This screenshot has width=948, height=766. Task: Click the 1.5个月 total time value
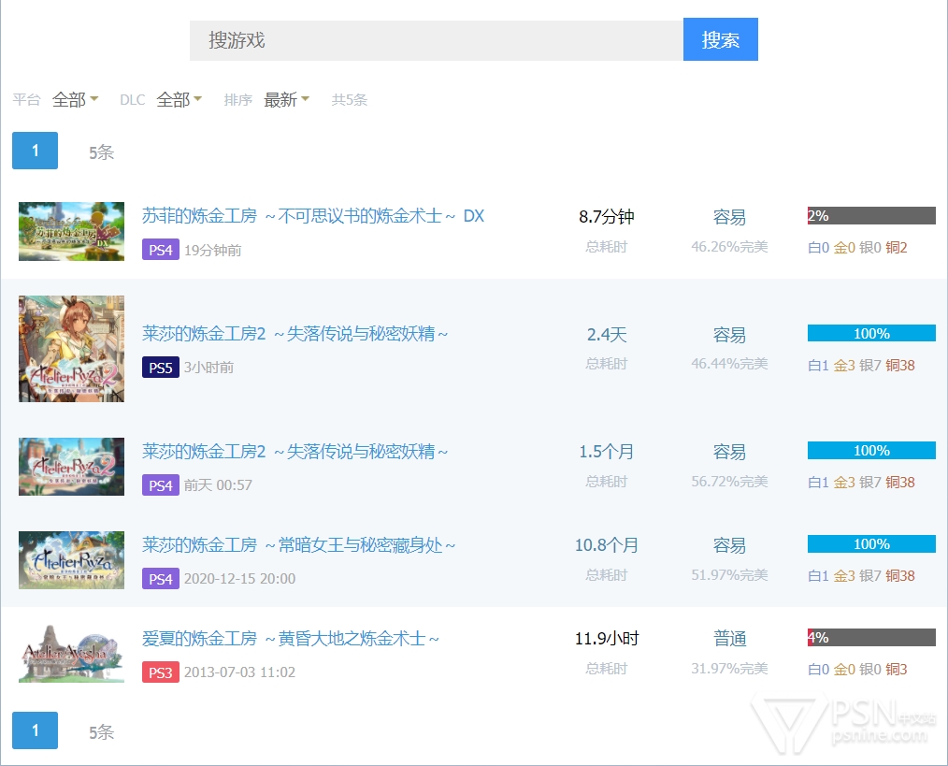coord(607,452)
